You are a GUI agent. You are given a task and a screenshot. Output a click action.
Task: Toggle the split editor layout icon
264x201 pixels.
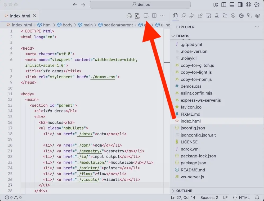click(154, 16)
